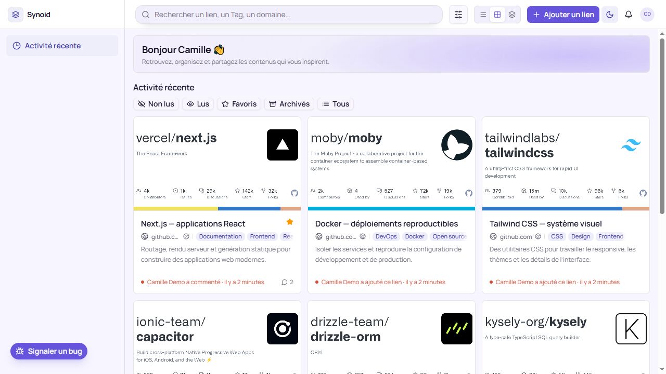Click the kysely K logo thumbnail
This screenshot has height=374, width=666.
pyautogui.click(x=631, y=329)
